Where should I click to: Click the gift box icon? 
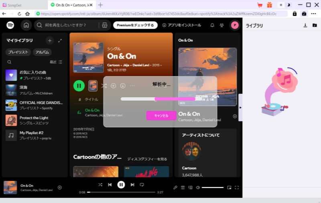tap(269, 5)
